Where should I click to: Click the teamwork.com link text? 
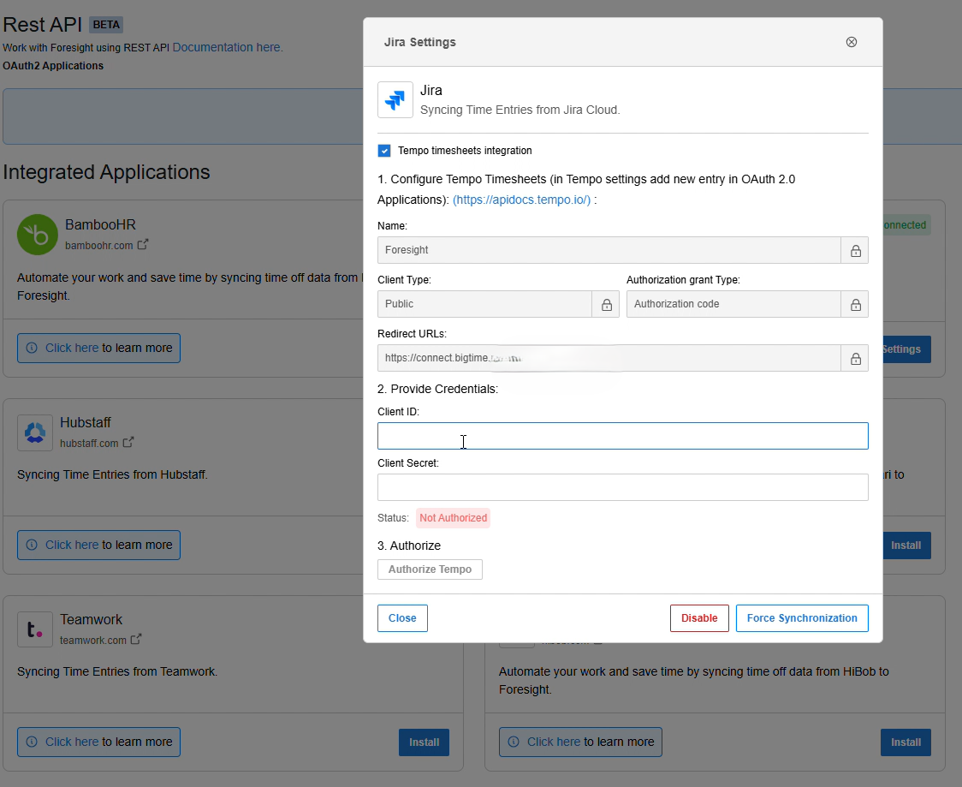(x=92, y=640)
